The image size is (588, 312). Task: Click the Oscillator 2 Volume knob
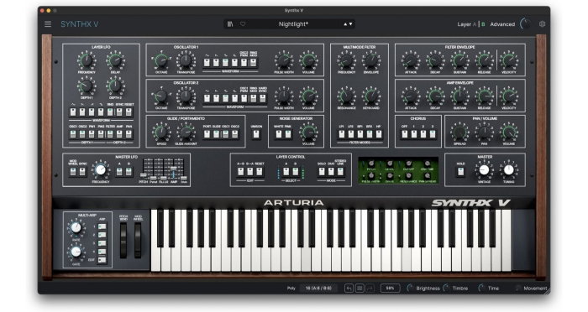coord(308,96)
